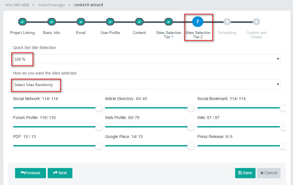The width and height of the screenshot is (293, 185).
Task: Click the 'Press Release: 6/ 6' text
Action: click(x=215, y=137)
